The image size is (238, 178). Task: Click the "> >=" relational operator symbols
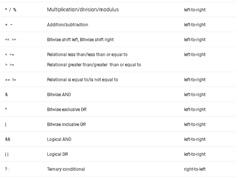point(9,65)
